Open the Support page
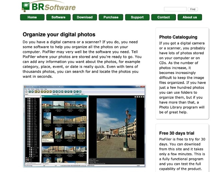The height and width of the screenshot is (172, 217). click(x=137, y=17)
